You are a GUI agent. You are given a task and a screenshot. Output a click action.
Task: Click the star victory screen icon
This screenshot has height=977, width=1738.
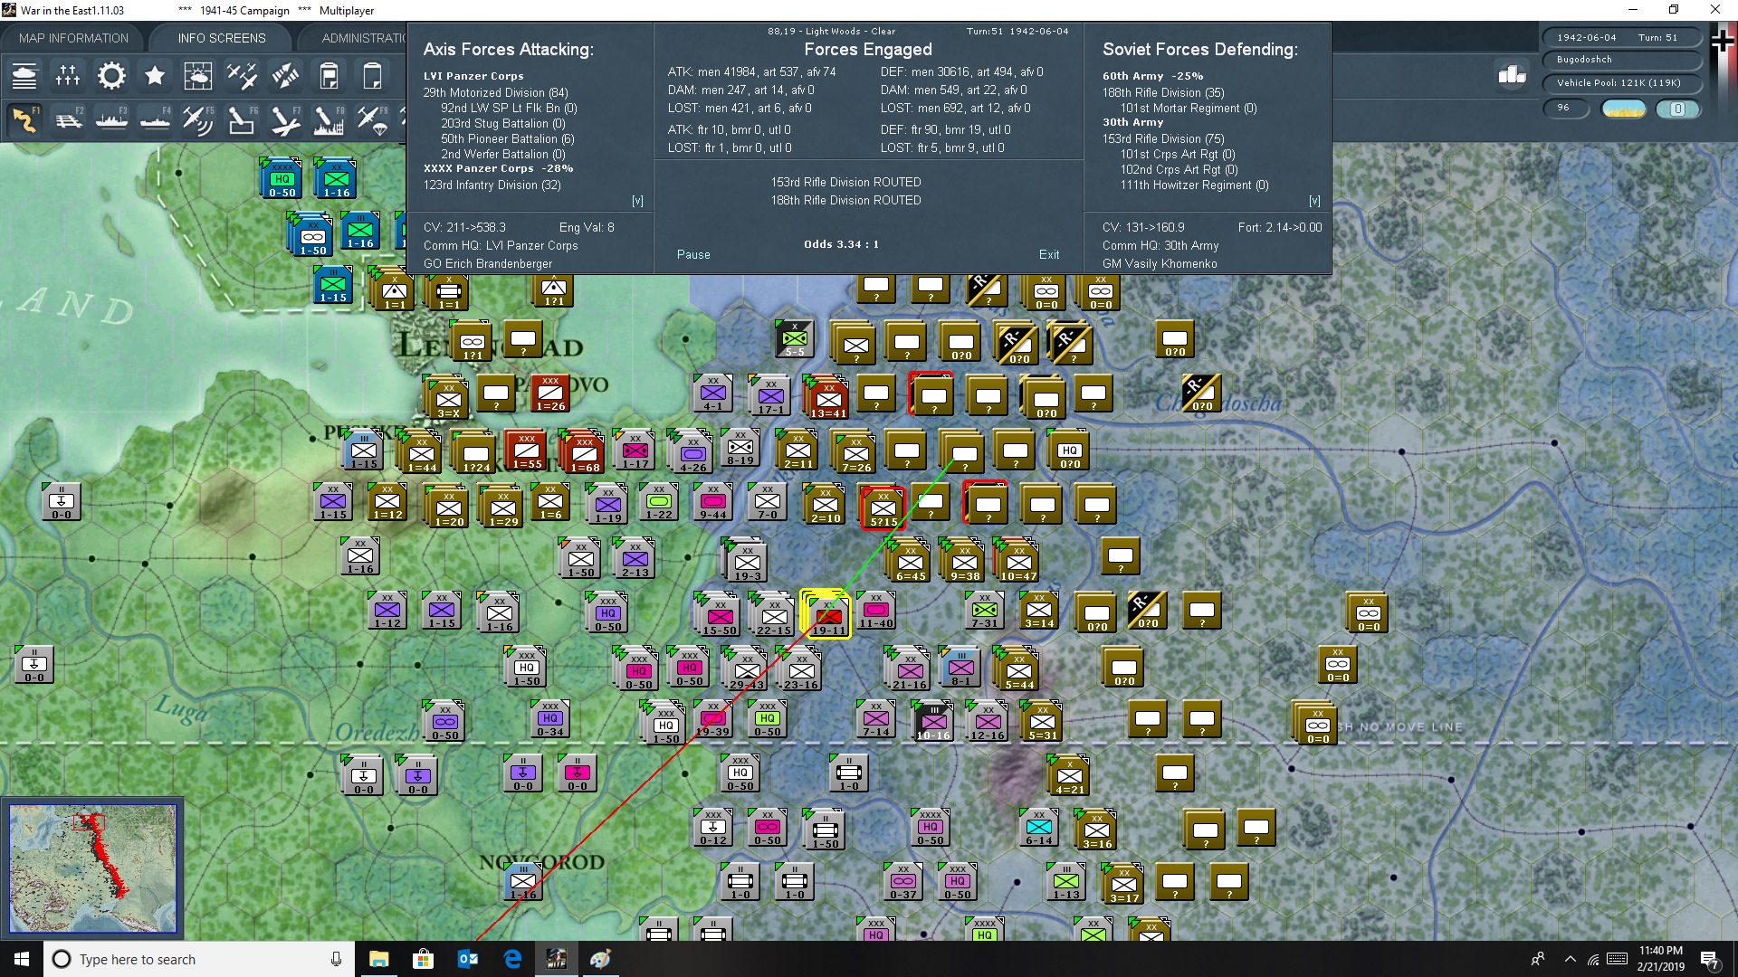(155, 76)
